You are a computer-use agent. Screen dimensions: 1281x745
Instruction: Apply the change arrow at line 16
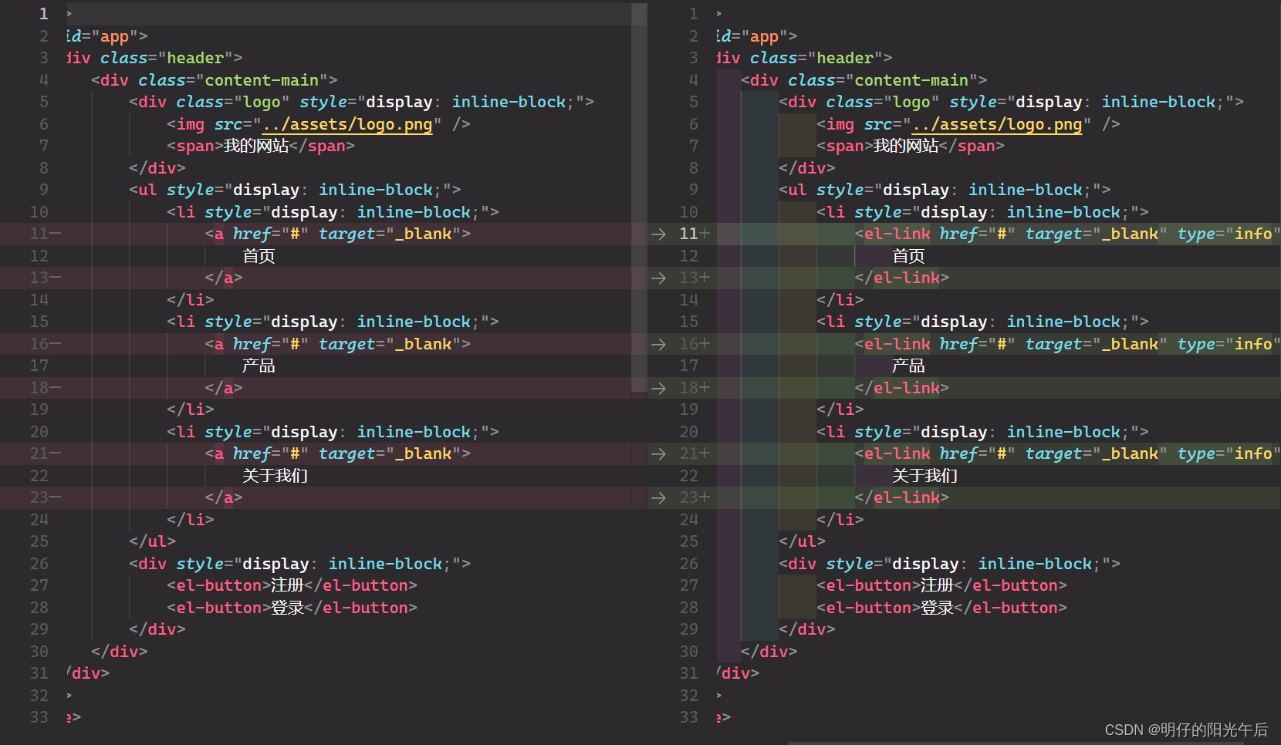[658, 344]
